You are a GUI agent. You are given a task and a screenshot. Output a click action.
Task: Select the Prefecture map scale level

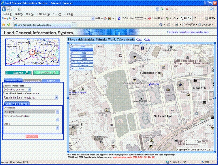(82, 65)
